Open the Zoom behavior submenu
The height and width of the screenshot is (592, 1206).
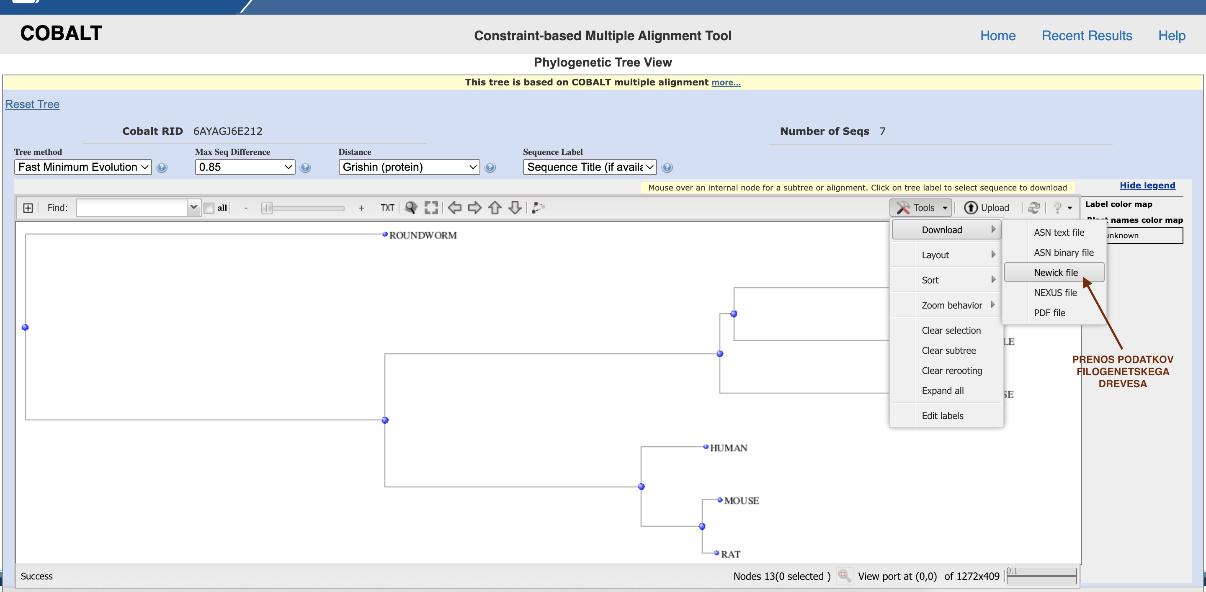pos(946,305)
